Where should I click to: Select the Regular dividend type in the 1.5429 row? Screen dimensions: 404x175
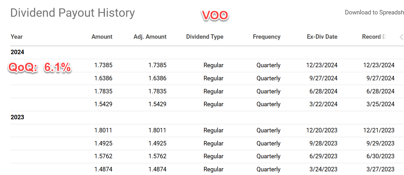213,104
